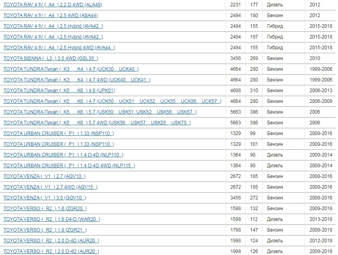Open TUNDRA Пикап 4.7 (UCK50 … UCK57) link
The width and height of the screenshot is (338, 255).
point(112,101)
